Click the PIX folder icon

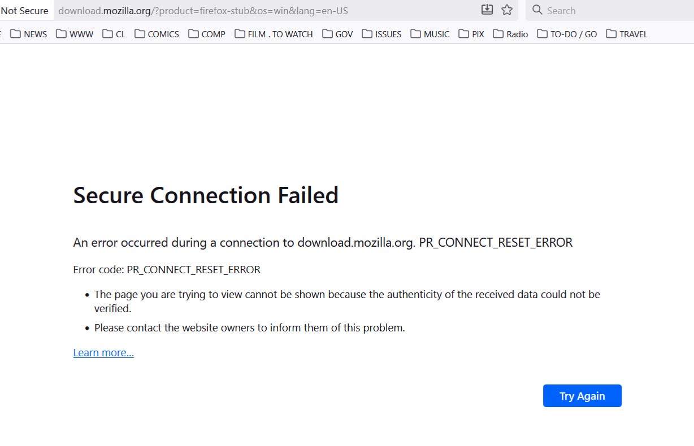(x=464, y=34)
